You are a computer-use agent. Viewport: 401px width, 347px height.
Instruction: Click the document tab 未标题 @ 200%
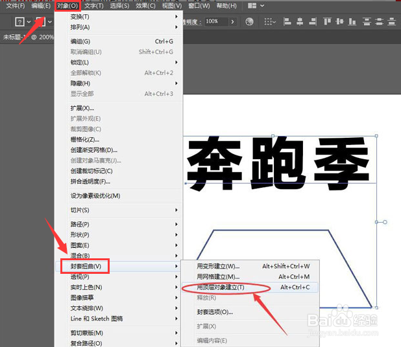pos(28,38)
